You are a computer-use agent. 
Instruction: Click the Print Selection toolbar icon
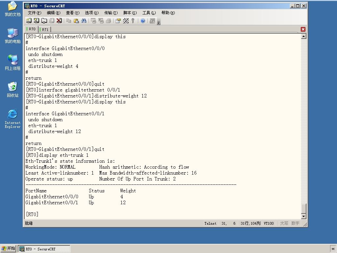(x=101, y=21)
